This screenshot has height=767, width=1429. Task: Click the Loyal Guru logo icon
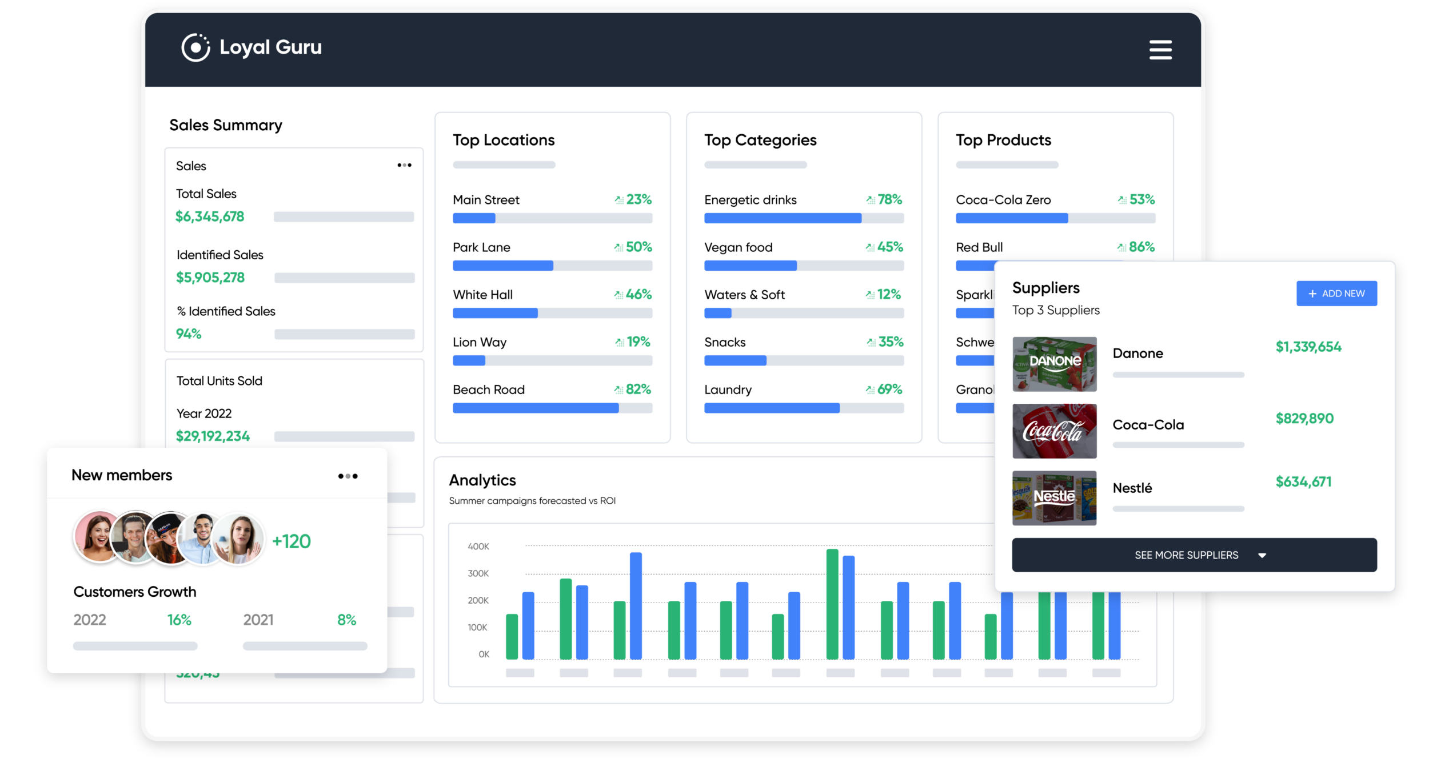pos(196,48)
